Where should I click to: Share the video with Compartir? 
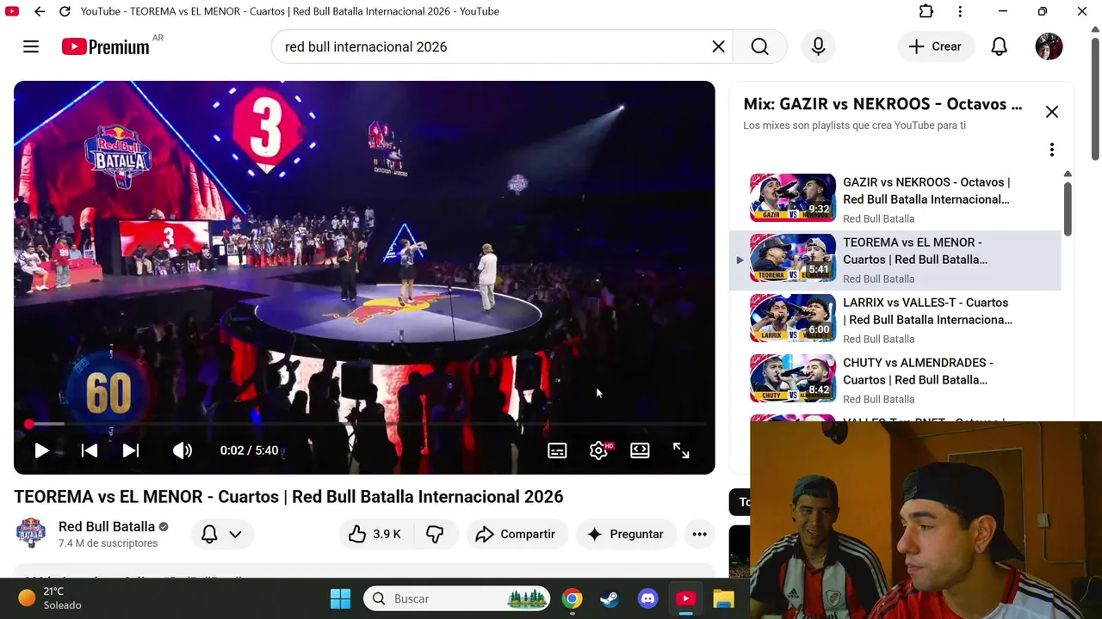[x=517, y=534]
